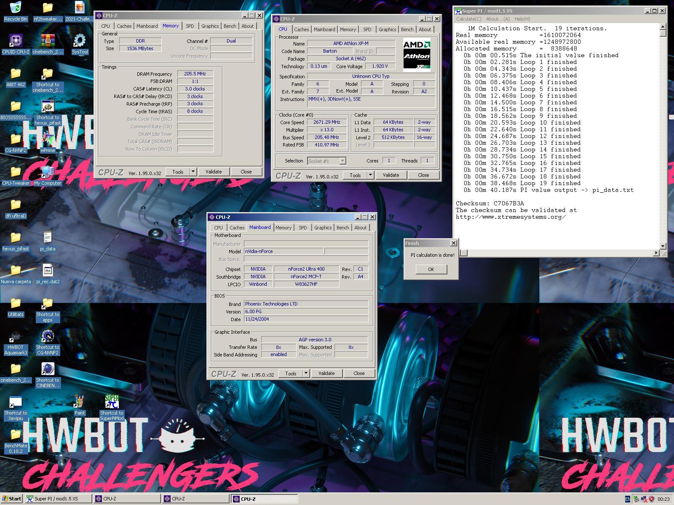Image resolution: width=674 pixels, height=505 pixels.
Task: Open the Windows Start menu
Action: click(x=12, y=499)
